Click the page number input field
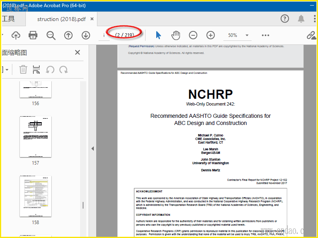 (104, 35)
